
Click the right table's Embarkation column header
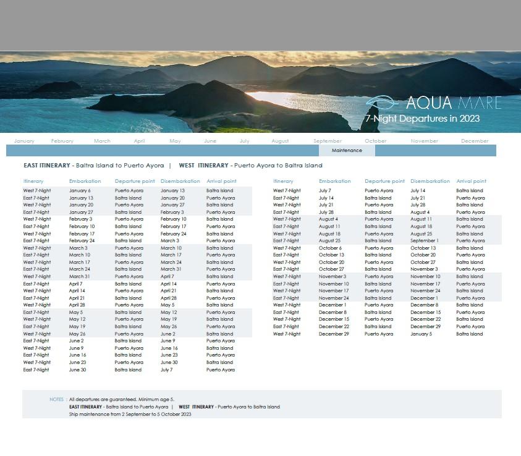[335, 181]
